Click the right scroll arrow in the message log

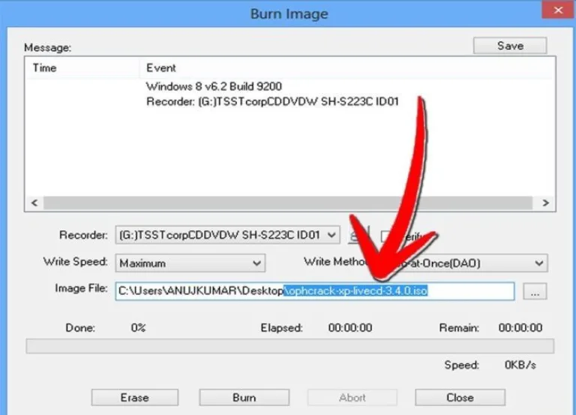click(x=545, y=203)
